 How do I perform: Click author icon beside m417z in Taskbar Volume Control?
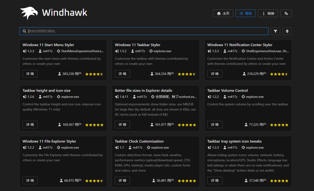[x=225, y=97]
